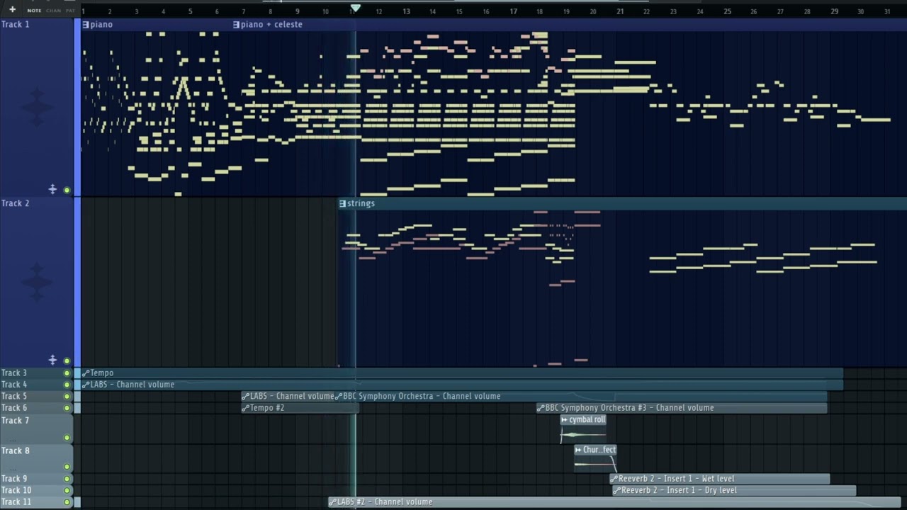
Task: Click the Chur..fect audio clip icon
Action: (x=578, y=450)
